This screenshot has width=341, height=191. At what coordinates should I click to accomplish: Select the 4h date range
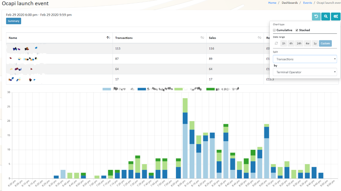tap(291, 43)
